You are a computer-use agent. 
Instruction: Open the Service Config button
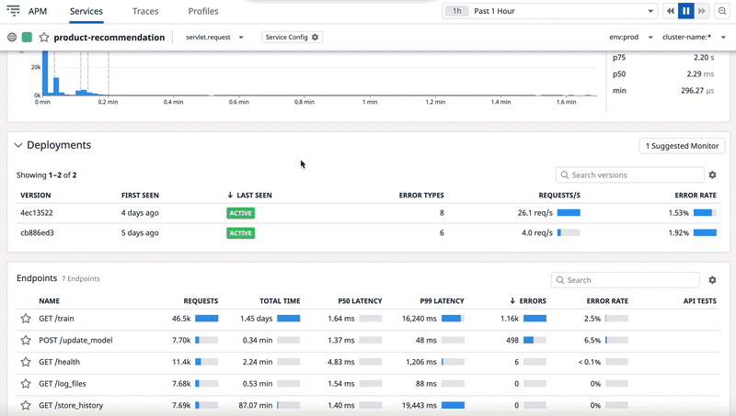(292, 38)
